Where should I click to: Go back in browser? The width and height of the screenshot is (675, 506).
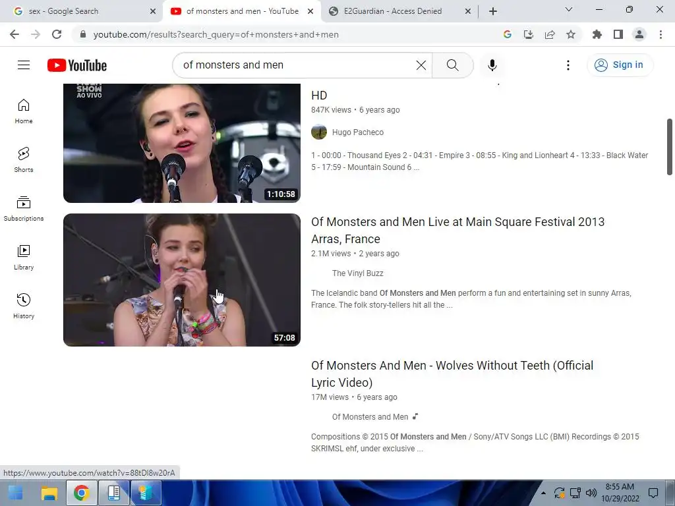tap(15, 34)
